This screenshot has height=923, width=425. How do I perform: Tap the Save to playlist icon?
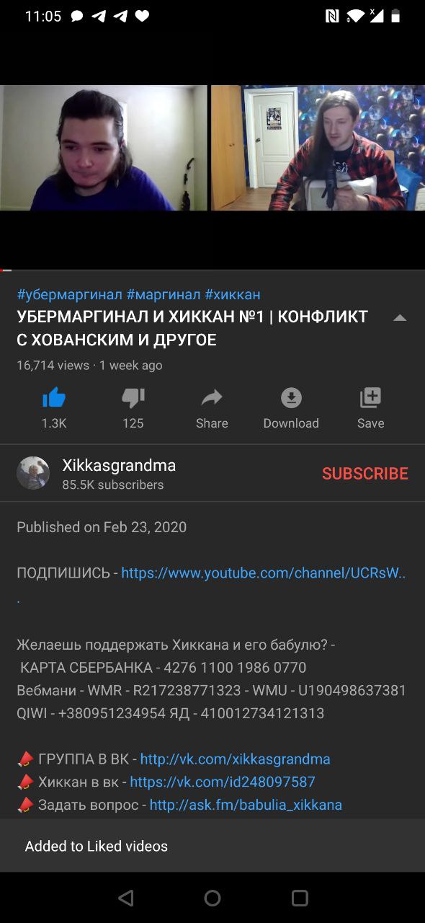[x=370, y=397]
